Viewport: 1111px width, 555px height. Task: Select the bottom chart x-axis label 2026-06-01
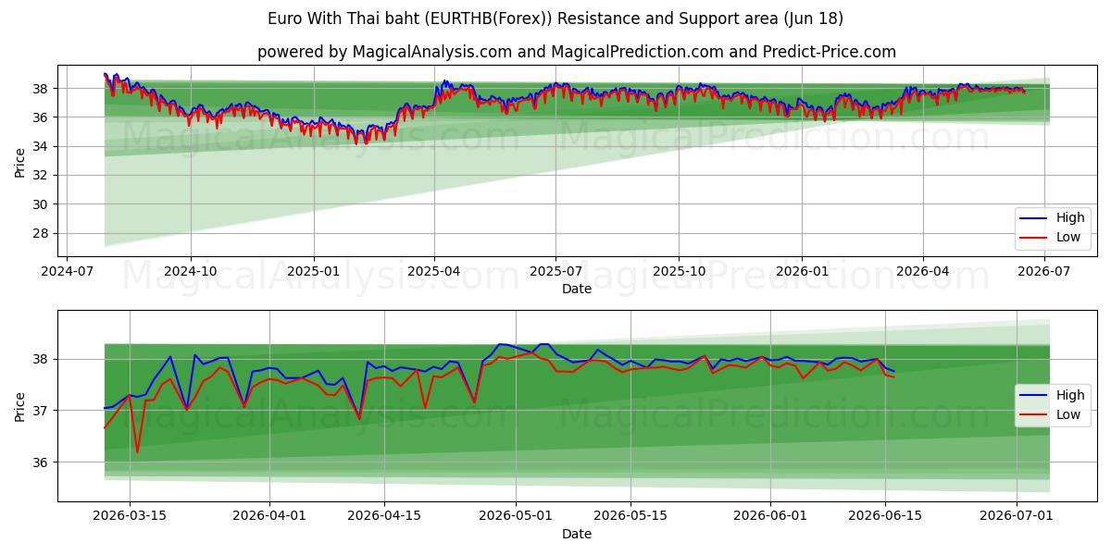[770, 517]
